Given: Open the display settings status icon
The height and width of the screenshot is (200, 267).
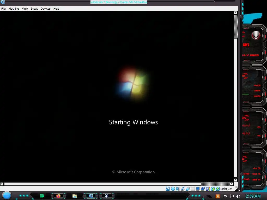Looking at the screenshot, I should coord(198,189).
